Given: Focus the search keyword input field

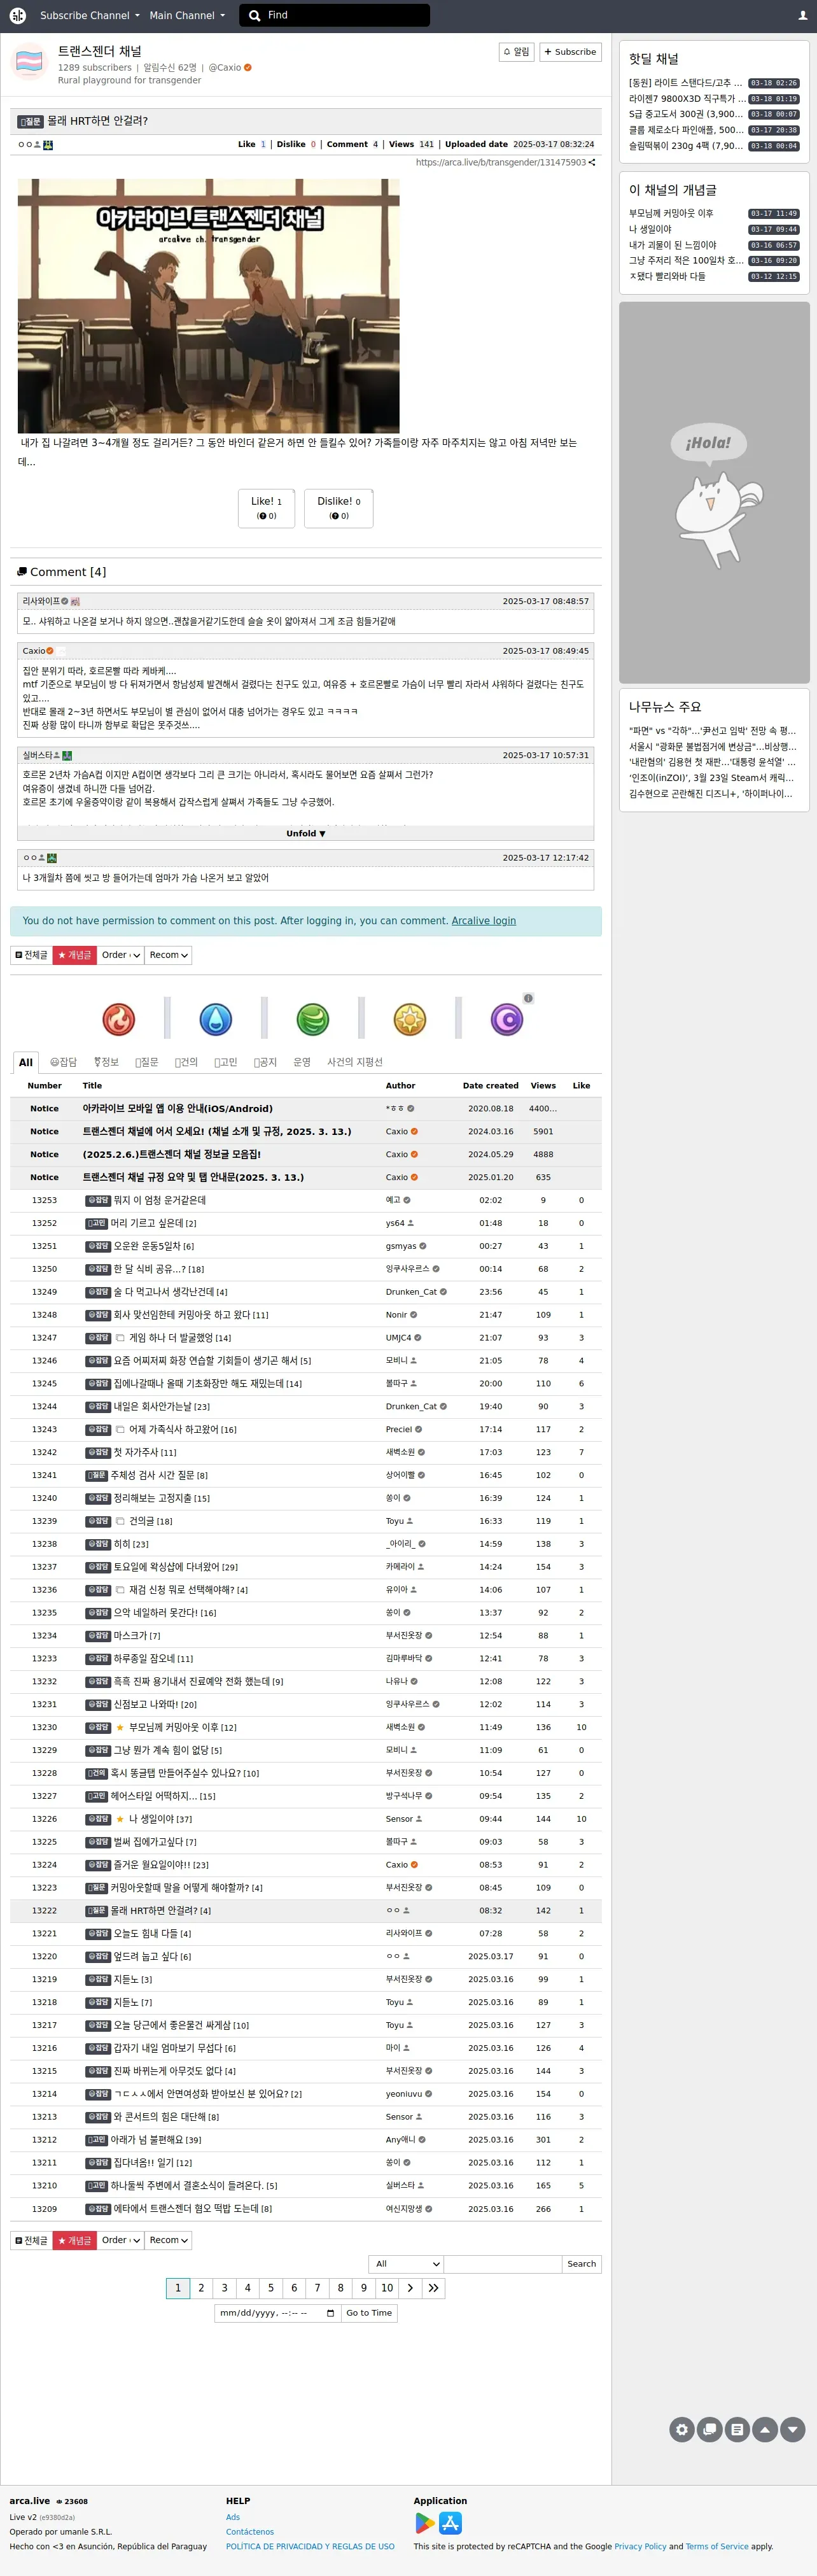Looking at the screenshot, I should pyautogui.click(x=502, y=2264).
